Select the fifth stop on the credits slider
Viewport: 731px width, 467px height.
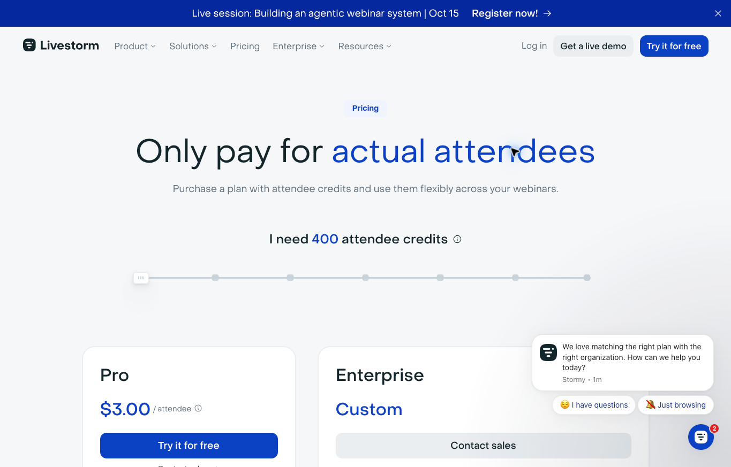tap(440, 278)
